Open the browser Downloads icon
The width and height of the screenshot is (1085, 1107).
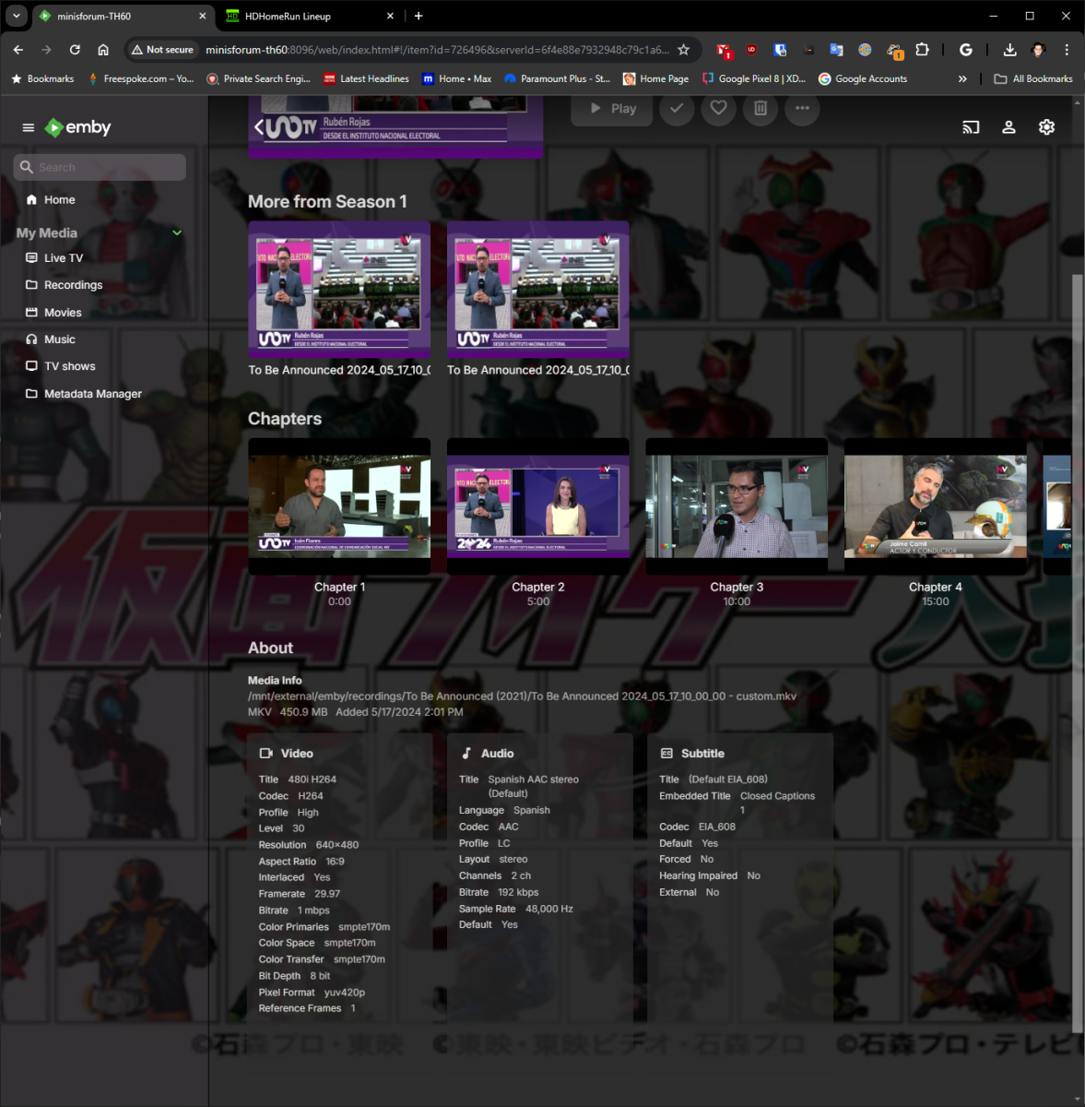pyautogui.click(x=1009, y=50)
